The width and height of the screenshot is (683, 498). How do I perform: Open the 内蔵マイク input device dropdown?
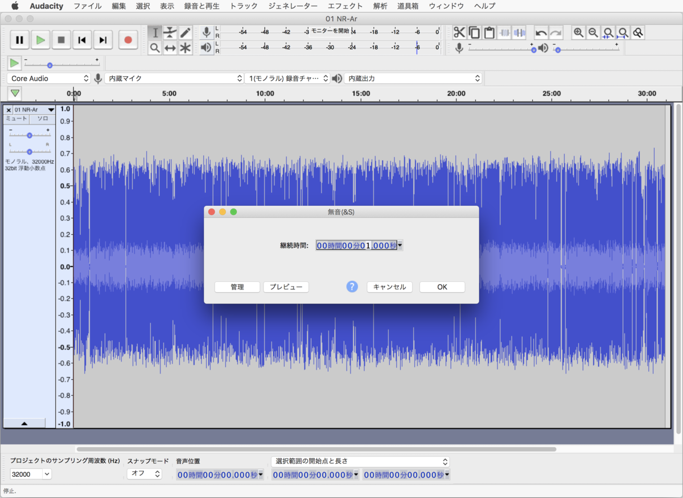tap(175, 78)
